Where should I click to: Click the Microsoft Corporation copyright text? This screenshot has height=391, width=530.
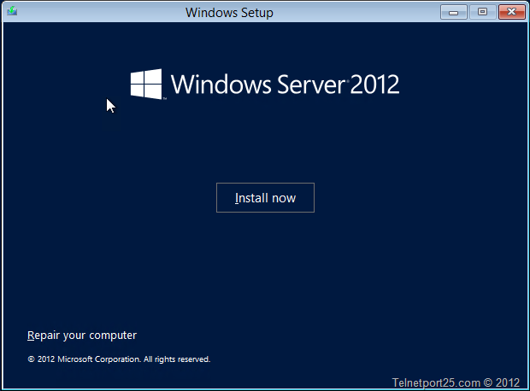pos(119,359)
